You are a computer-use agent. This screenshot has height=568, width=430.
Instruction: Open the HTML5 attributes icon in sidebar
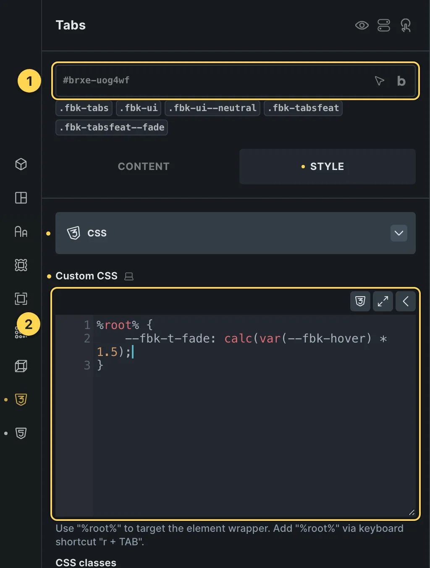[21, 433]
